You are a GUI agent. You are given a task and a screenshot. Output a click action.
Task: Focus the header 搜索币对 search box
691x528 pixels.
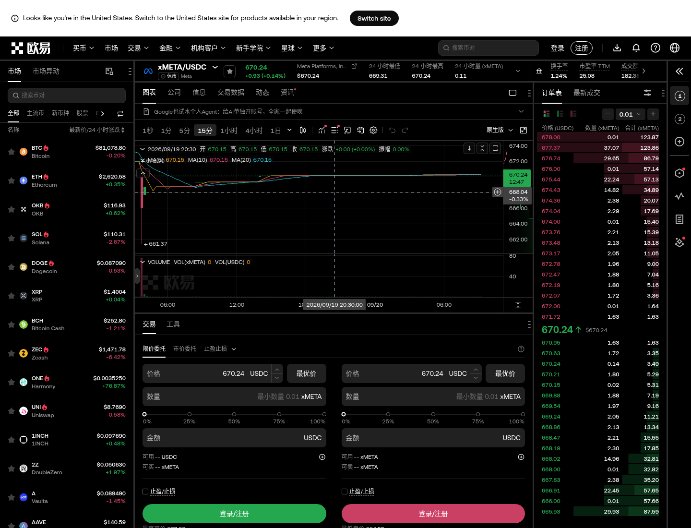pyautogui.click(x=488, y=48)
